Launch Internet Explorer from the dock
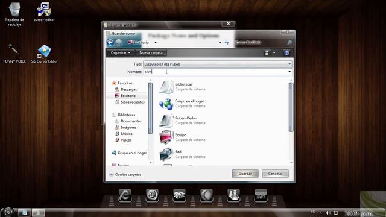Screen dimensions: 386x217 125,195
